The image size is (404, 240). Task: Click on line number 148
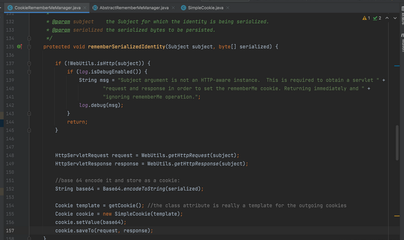10,155
